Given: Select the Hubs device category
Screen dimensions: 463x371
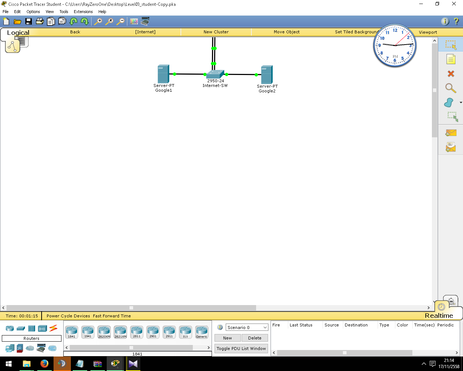Looking at the screenshot, I should tap(32, 329).
